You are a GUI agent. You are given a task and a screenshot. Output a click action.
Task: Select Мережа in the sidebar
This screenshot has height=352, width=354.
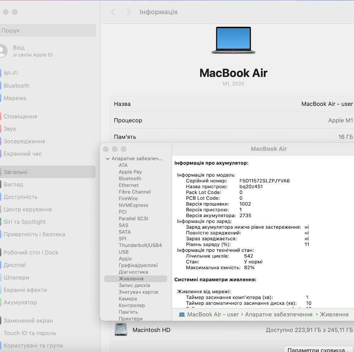click(x=15, y=98)
